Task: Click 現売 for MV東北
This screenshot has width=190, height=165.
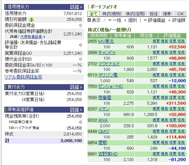Action: pos(164,41)
